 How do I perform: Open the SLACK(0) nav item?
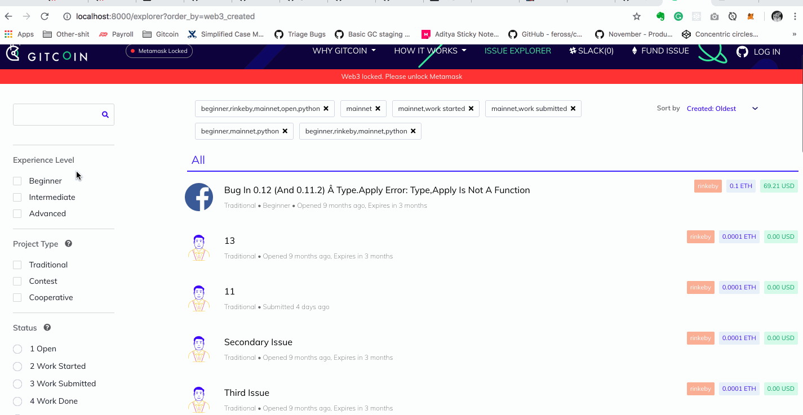(x=591, y=51)
